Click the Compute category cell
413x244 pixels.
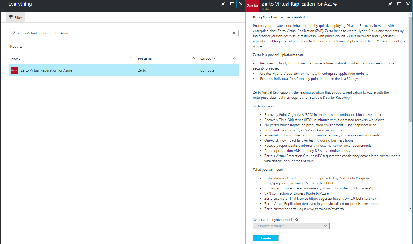tap(207, 70)
